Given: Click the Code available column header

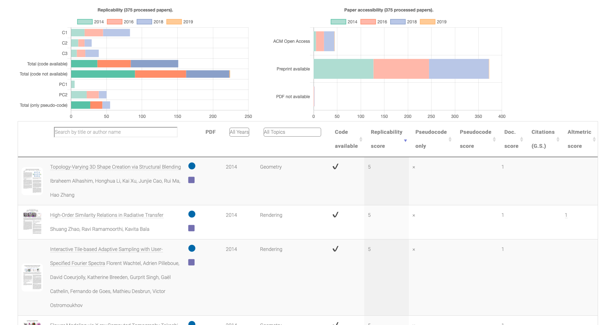Looking at the screenshot, I should click(346, 139).
